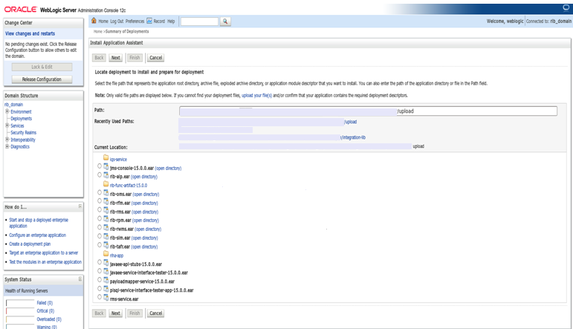Click the top Cancel button
The image size is (573, 329).
(155, 58)
